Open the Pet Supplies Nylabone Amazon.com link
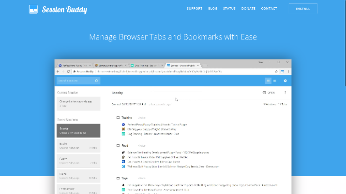Screen dimensions: 346x194 click(202, 185)
